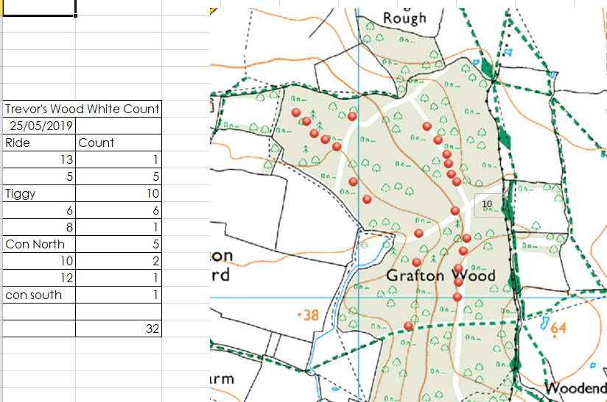Select the 'Ride' column header cell
The height and width of the screenshot is (402, 607).
pyautogui.click(x=39, y=143)
